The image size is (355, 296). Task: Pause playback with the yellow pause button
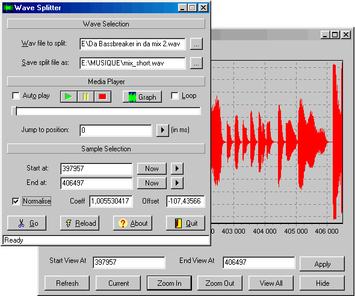(x=85, y=97)
